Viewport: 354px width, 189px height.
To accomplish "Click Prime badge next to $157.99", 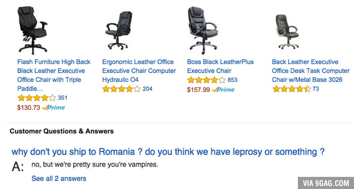I will click(x=224, y=89).
